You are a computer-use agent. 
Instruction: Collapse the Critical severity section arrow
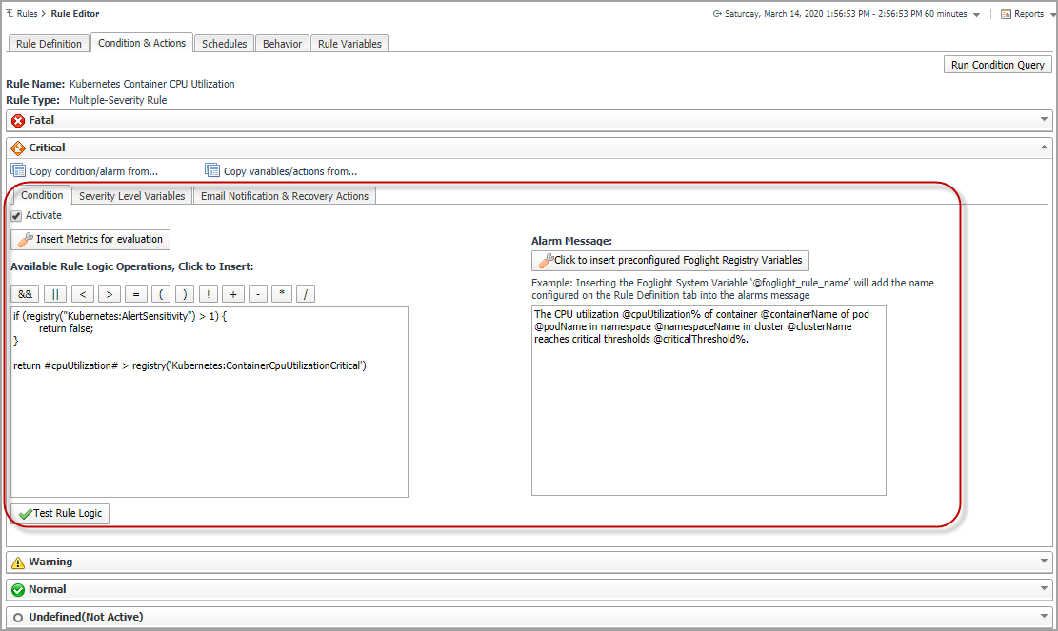1044,147
